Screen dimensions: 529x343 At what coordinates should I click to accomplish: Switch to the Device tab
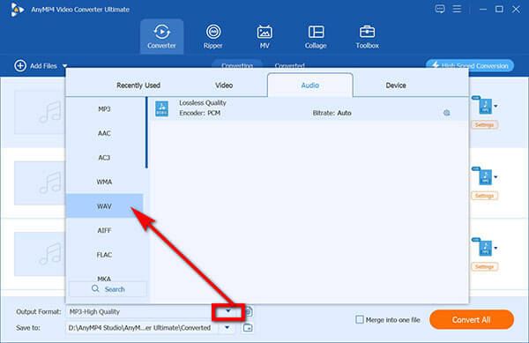[396, 86]
